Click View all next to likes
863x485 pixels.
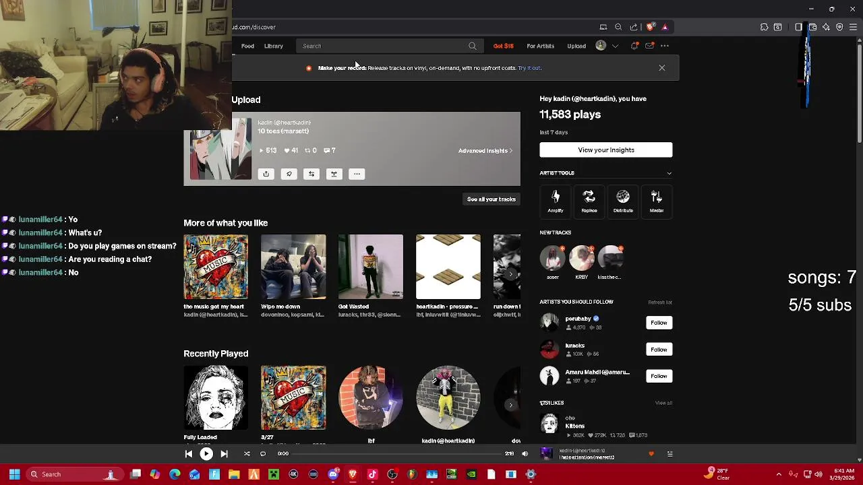[x=663, y=403]
